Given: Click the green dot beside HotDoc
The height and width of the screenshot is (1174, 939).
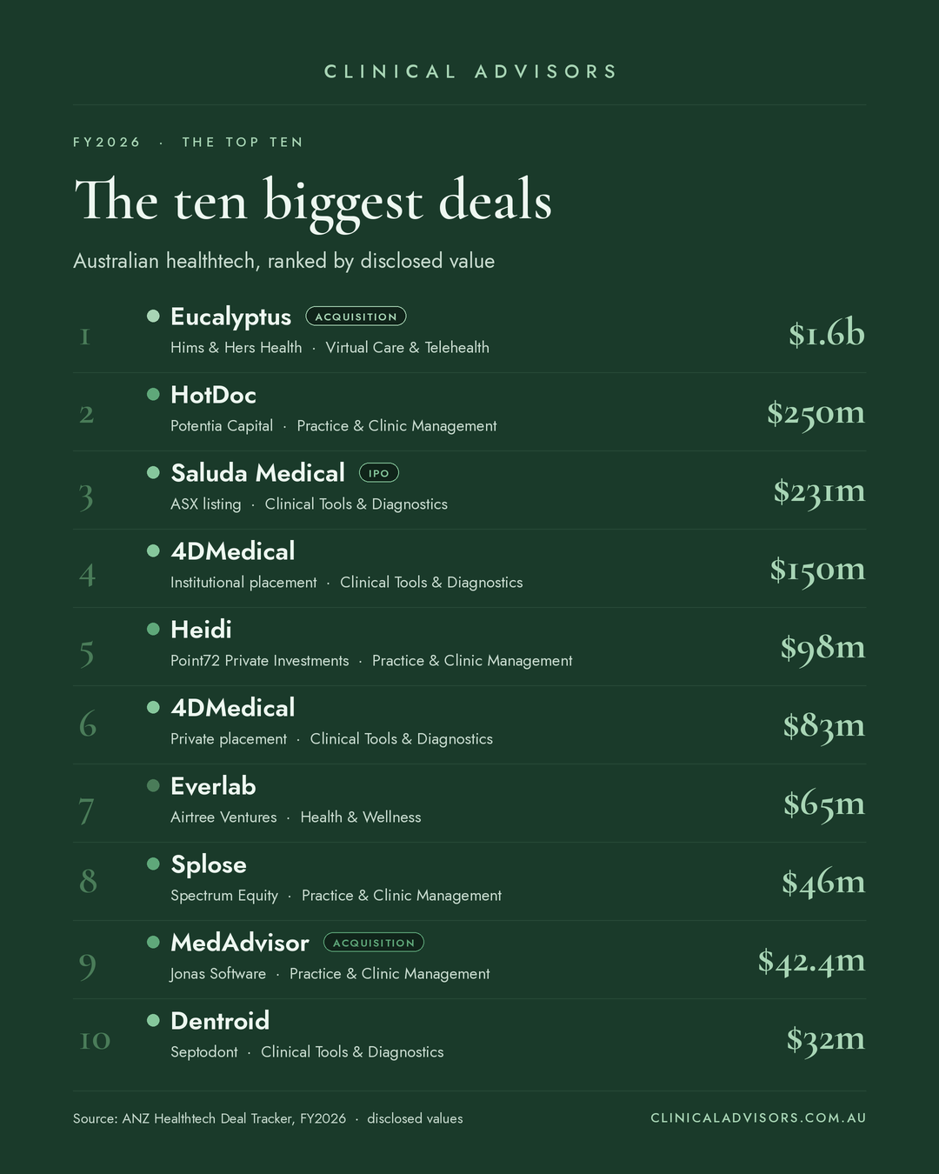Looking at the screenshot, I should click(x=153, y=394).
